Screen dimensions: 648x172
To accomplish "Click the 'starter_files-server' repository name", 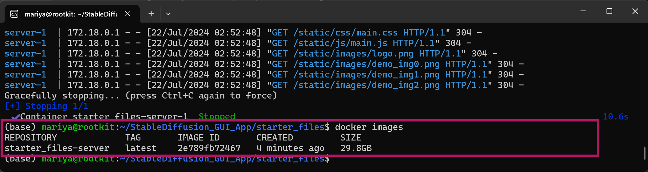I will pos(57,148).
